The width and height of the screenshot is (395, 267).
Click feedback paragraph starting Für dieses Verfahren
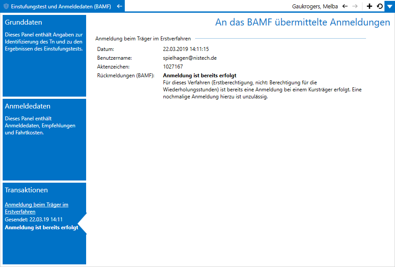point(262,90)
